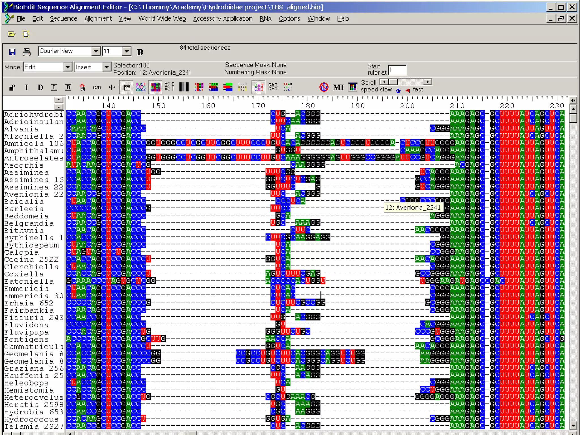Image resolution: width=580 pixels, height=435 pixels.
Task: Select the Adriohydrobi sequence title
Action: click(x=34, y=114)
